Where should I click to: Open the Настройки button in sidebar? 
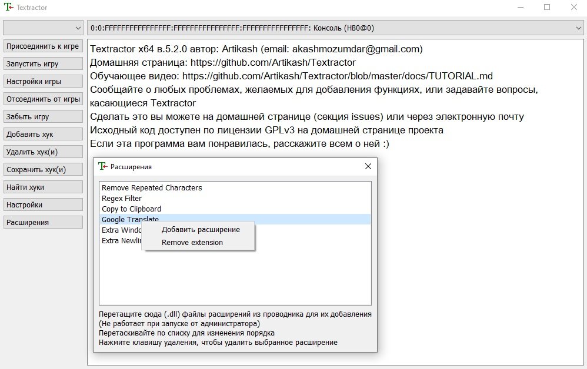point(43,204)
